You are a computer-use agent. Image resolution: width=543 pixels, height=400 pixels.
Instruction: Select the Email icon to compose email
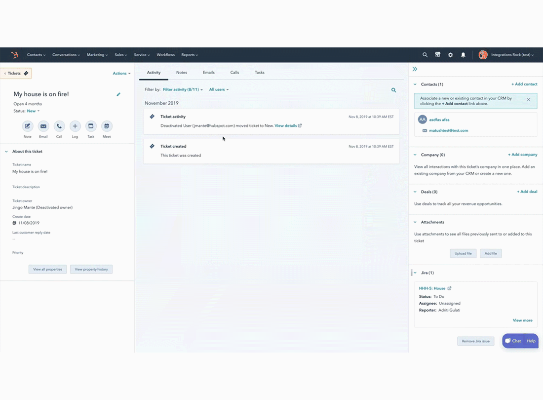click(43, 127)
